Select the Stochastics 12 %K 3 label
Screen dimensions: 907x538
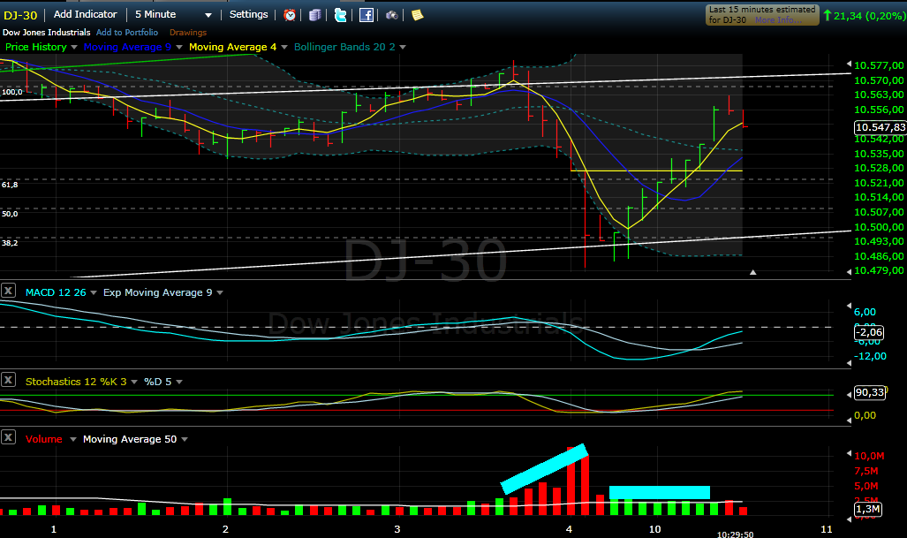click(76, 382)
